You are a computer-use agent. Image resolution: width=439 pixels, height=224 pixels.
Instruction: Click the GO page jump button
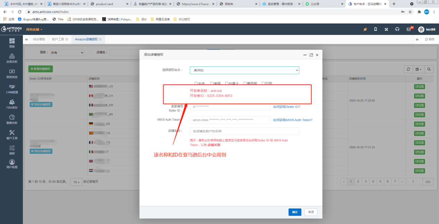point(428,182)
